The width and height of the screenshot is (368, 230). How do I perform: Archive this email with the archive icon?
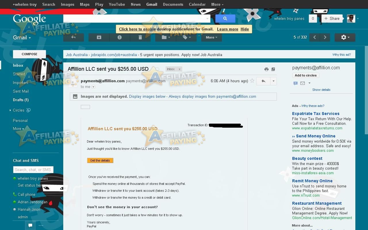99,37
